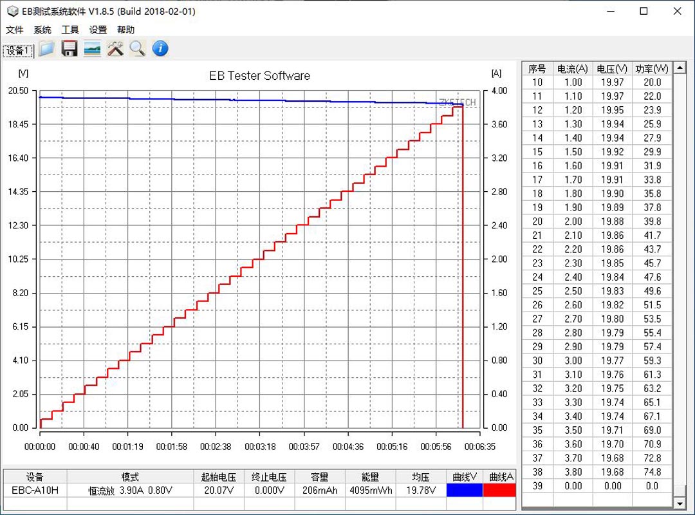Select the 设备1 device tab
The width and height of the screenshot is (695, 515).
[x=18, y=51]
